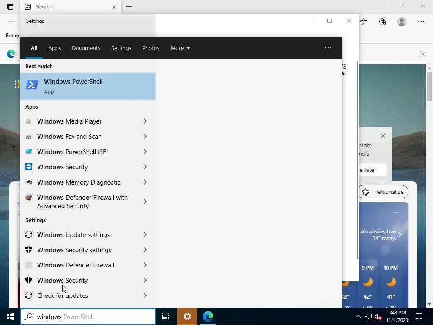Click the Windows Defender Firewall with Advanced Security icon

[29, 198]
